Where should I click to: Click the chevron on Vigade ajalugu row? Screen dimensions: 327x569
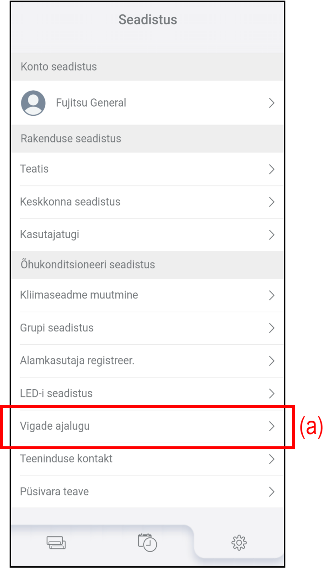point(272,426)
